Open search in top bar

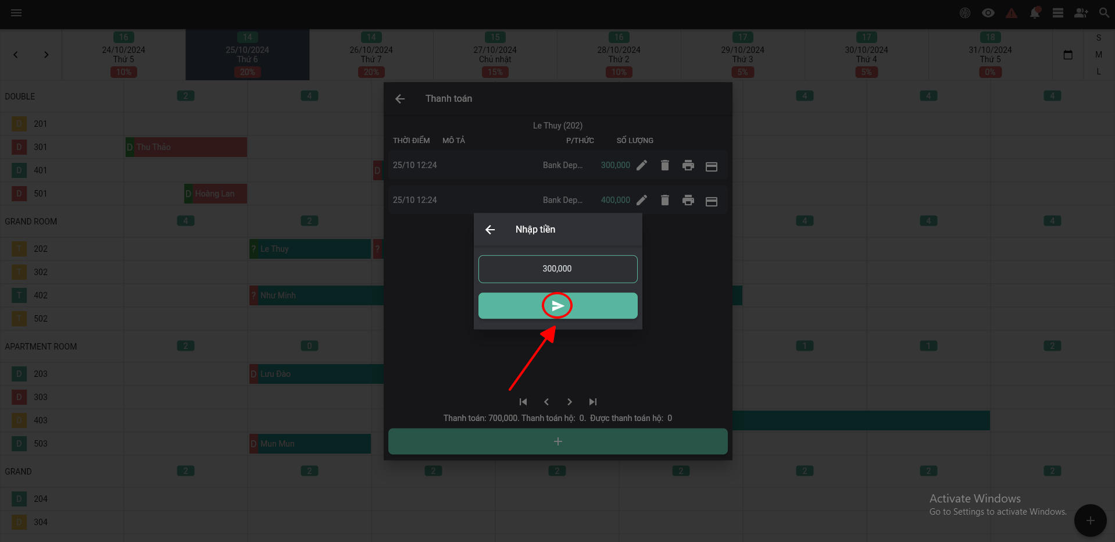tap(1104, 13)
